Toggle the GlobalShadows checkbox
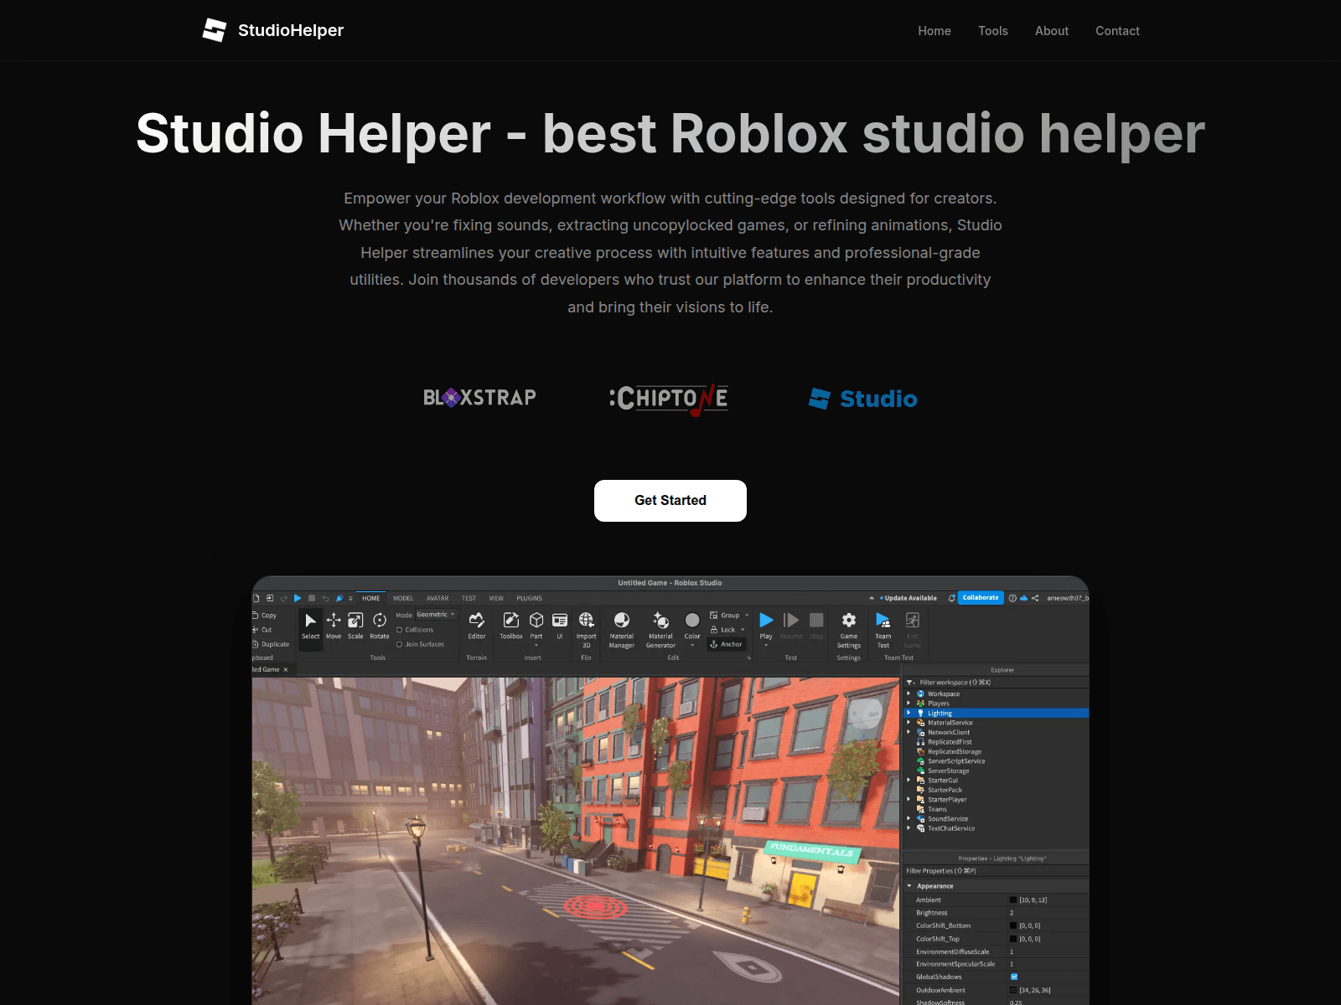Screen dimensions: 1341x1005 pyautogui.click(x=1014, y=977)
